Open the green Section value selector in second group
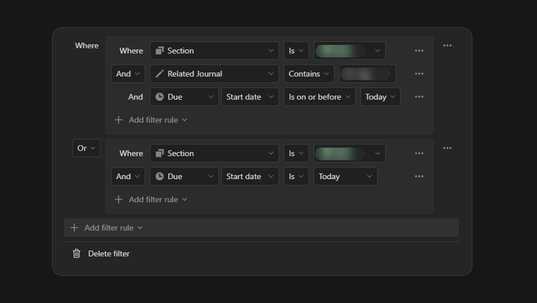The width and height of the screenshot is (537, 303). click(349, 153)
